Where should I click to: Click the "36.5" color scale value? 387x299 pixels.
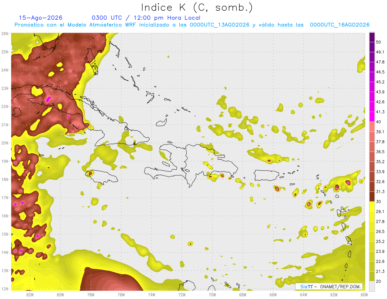pyautogui.click(x=380, y=152)
